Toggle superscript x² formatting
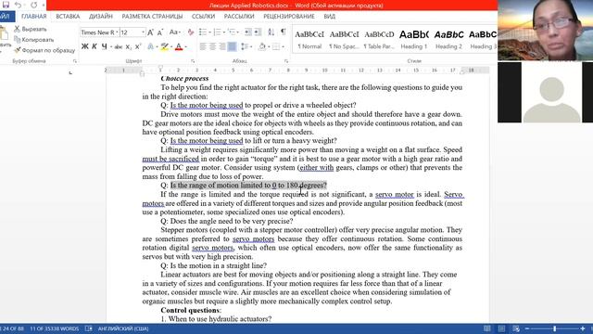Viewport: 593px width, 334px height. pos(138,46)
